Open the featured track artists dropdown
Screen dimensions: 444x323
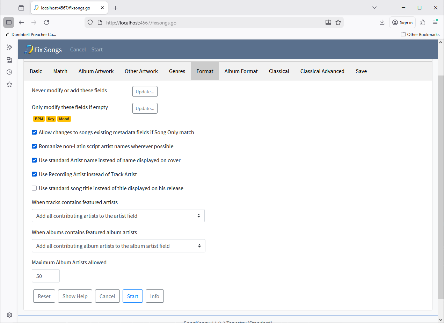click(x=118, y=216)
